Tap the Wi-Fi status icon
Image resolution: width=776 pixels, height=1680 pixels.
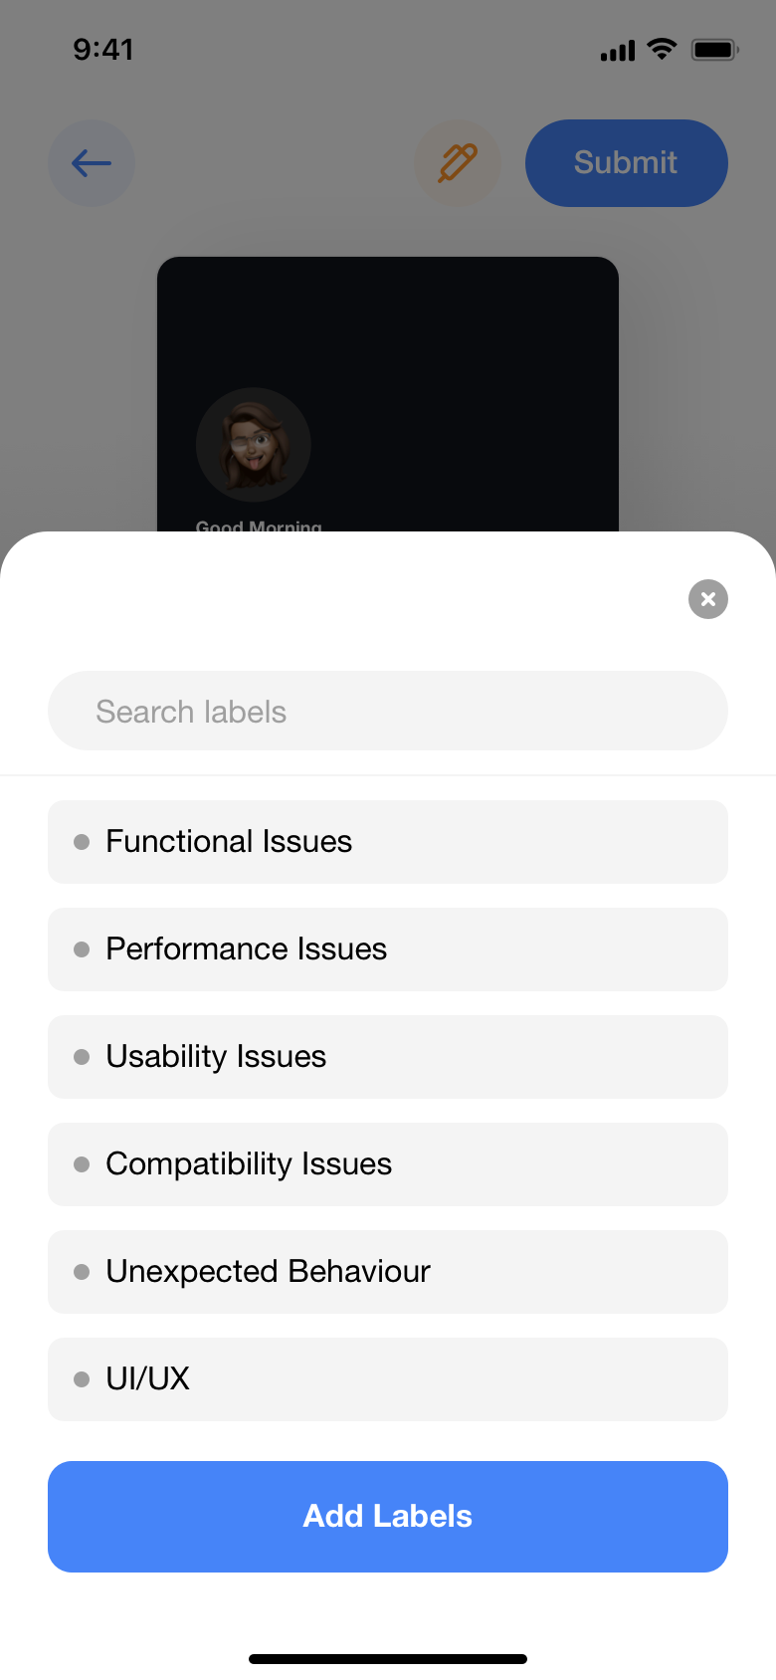662,50
